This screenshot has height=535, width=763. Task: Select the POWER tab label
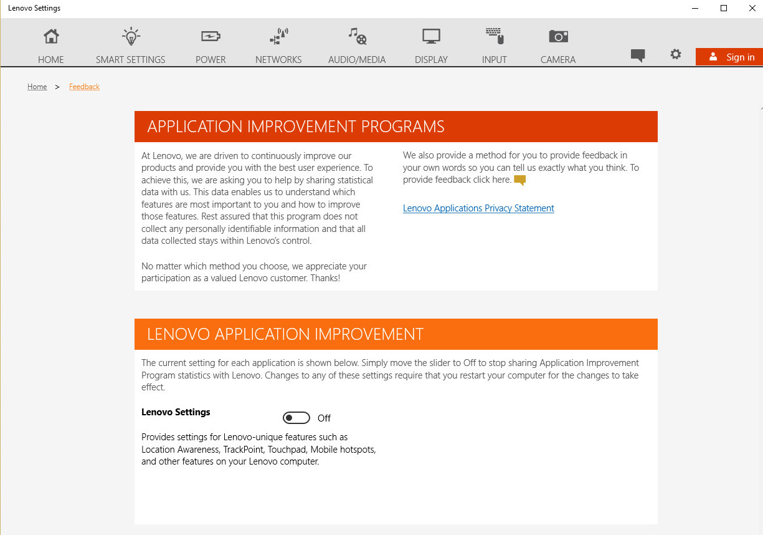[x=211, y=60]
